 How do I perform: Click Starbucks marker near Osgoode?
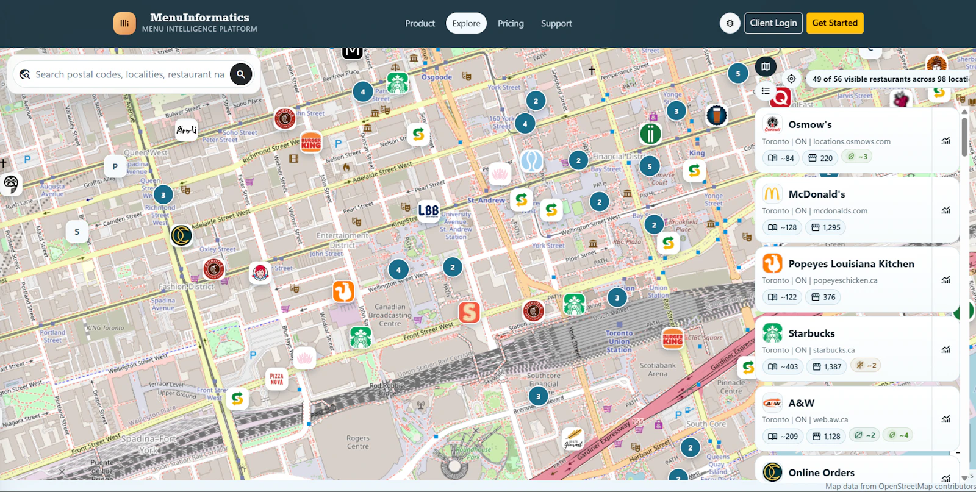(x=398, y=83)
